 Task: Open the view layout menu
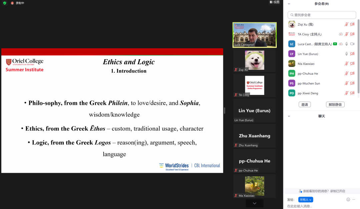275,2
